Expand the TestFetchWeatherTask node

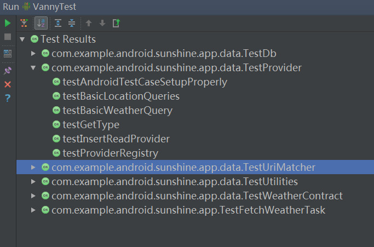point(33,210)
